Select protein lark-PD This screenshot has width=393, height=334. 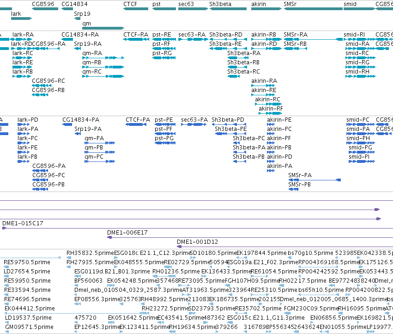point(28,120)
